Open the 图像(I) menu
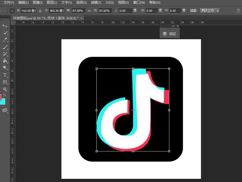The height and width of the screenshot is (182, 242). point(37,2)
